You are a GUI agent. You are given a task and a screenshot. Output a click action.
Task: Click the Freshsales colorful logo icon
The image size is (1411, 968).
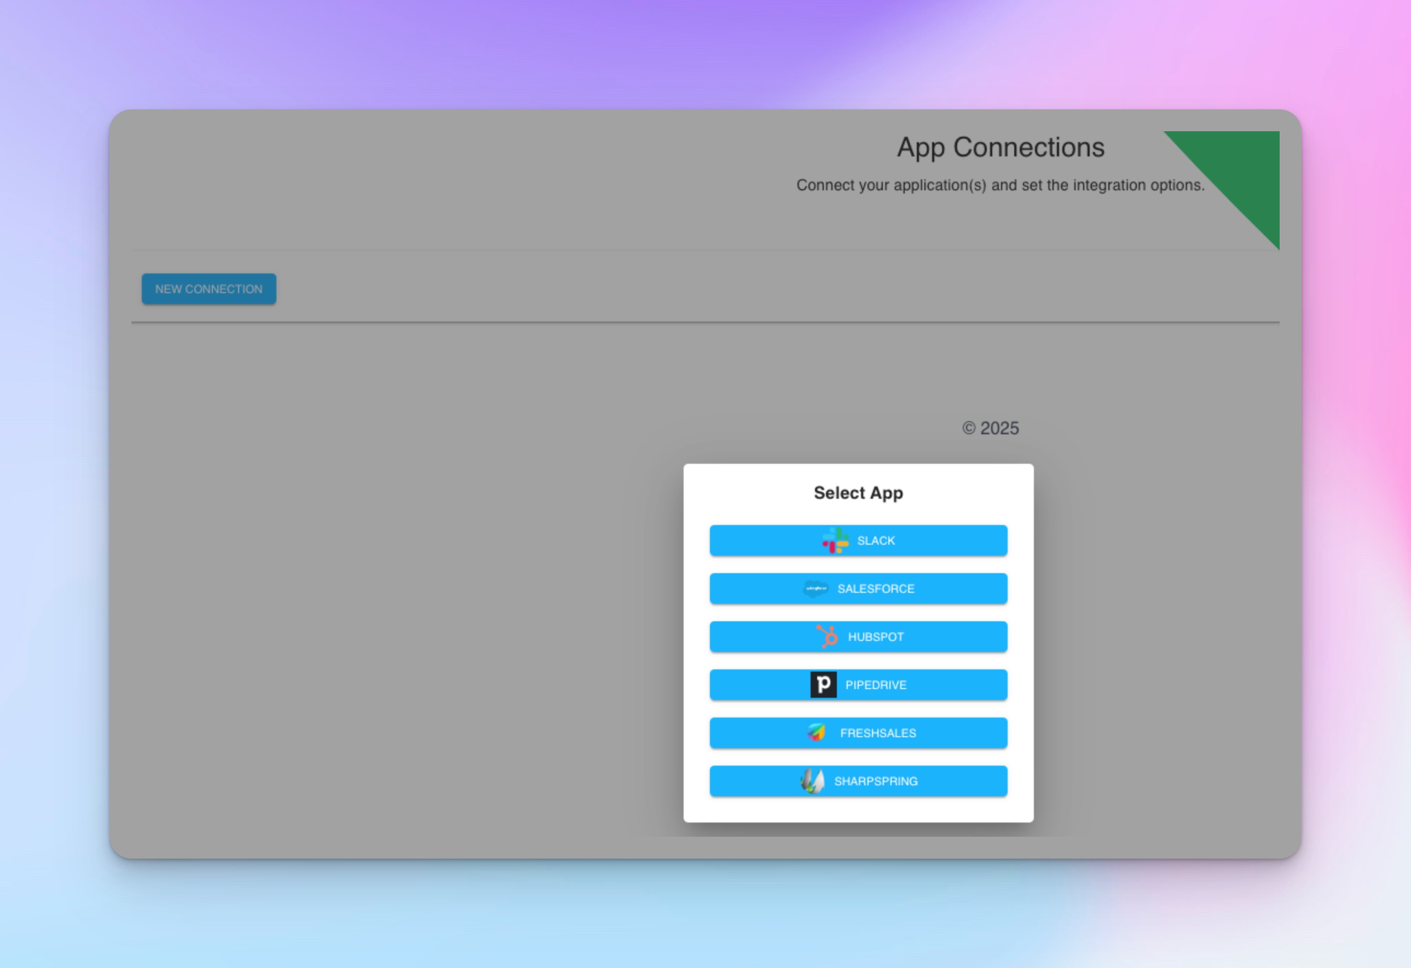click(x=817, y=733)
